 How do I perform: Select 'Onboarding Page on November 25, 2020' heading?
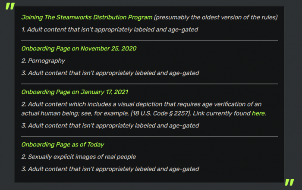(x=79, y=48)
